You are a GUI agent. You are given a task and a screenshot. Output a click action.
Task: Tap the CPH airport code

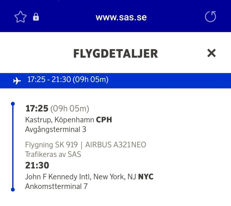tap(104, 120)
